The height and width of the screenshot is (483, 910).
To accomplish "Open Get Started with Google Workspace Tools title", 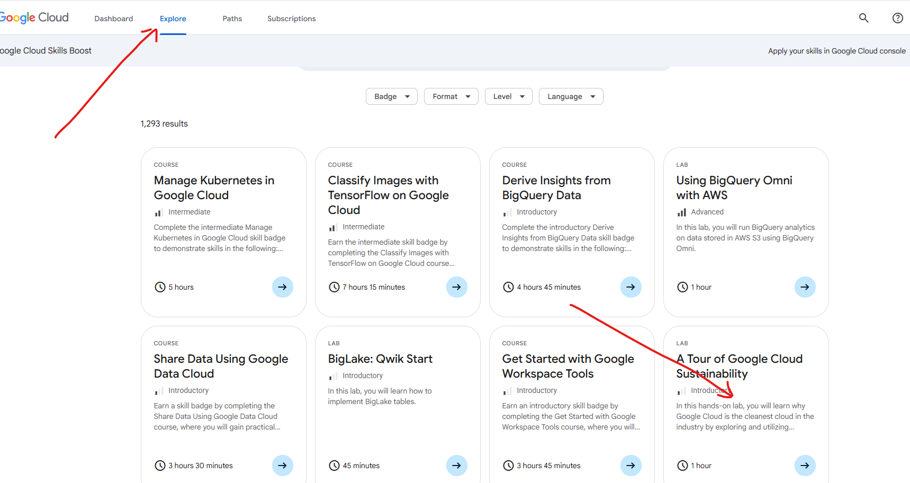I will click(x=568, y=366).
